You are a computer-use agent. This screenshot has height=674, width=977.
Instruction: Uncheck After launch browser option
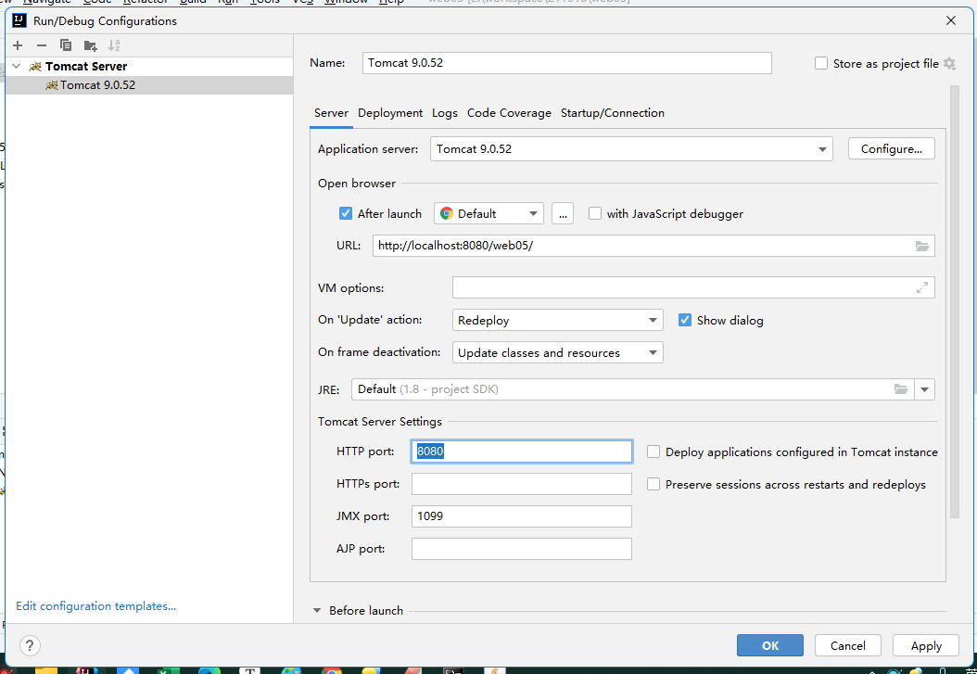[345, 213]
